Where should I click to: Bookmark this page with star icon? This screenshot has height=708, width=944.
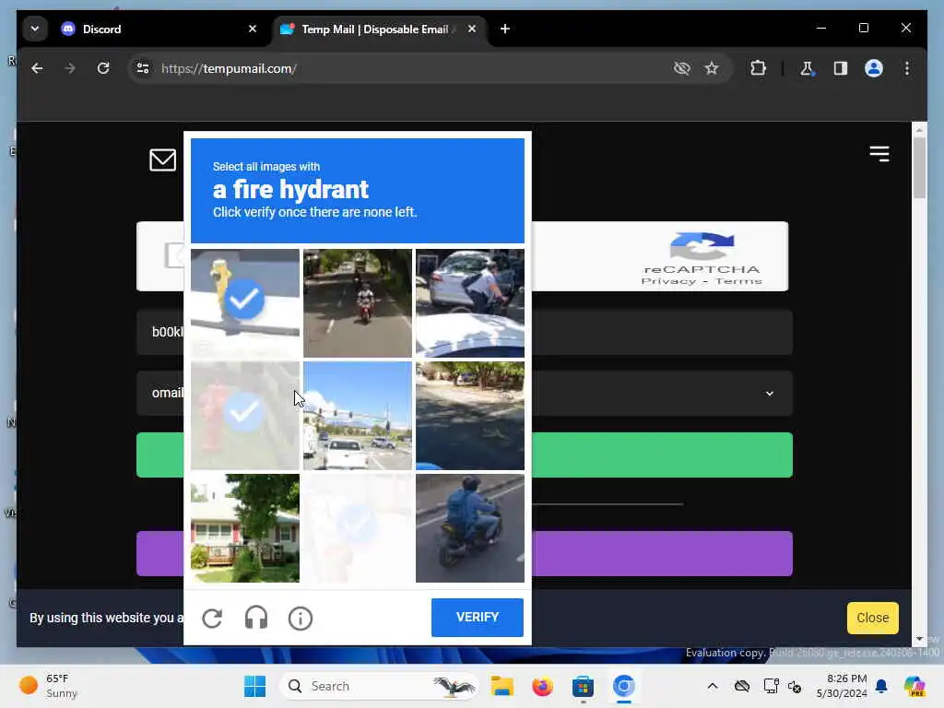tap(712, 68)
